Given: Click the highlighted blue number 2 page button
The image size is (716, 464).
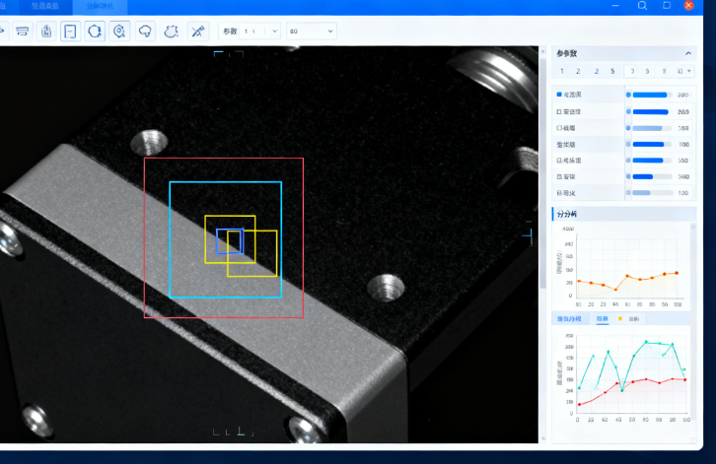Looking at the screenshot, I should pyautogui.click(x=596, y=71).
